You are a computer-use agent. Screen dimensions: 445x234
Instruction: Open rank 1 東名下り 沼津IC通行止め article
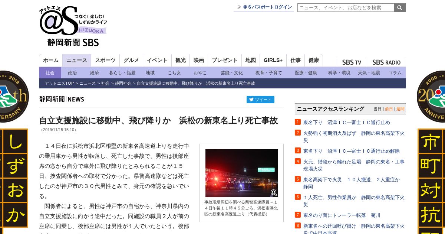pos(347,122)
